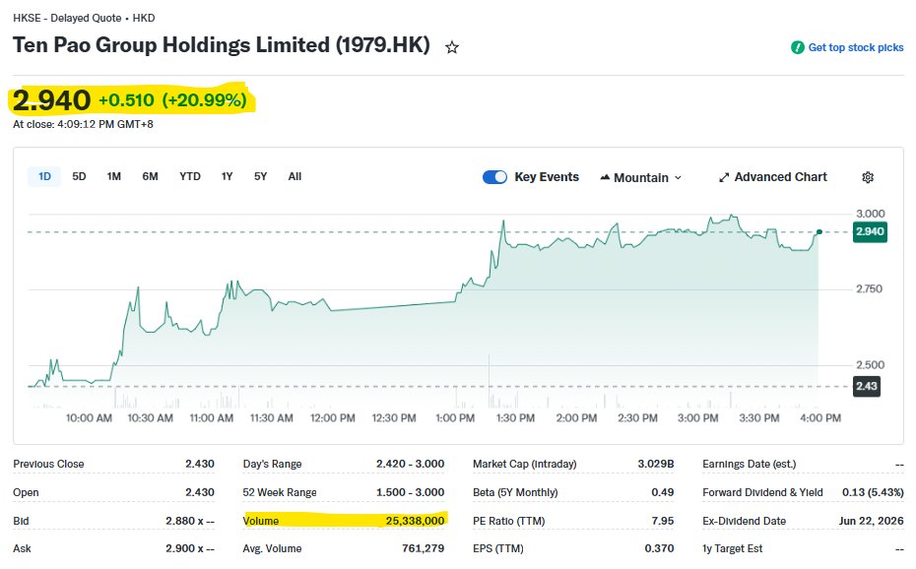Screen dimensions: 916x569
Task: Add 1979.HK to watchlist via star icon
Action: [451, 47]
